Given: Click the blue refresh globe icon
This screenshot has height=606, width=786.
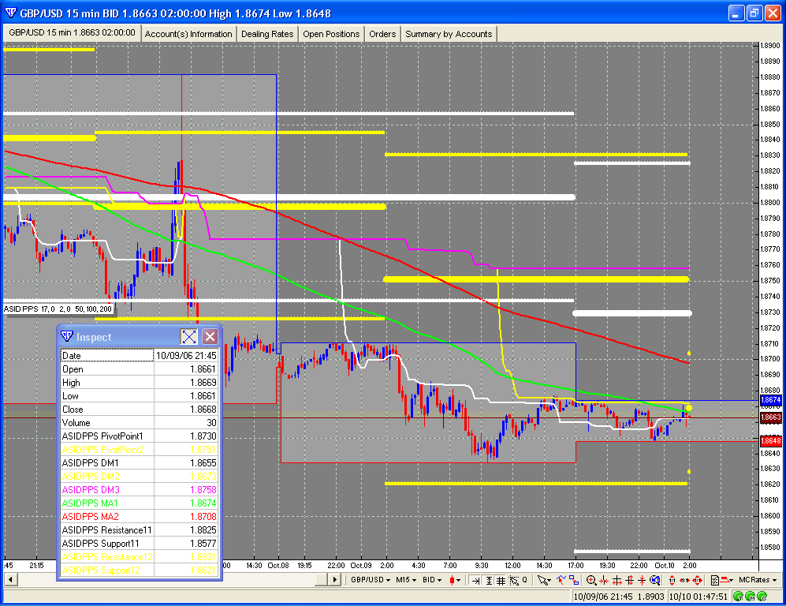Looking at the screenshot, I should point(655,580).
